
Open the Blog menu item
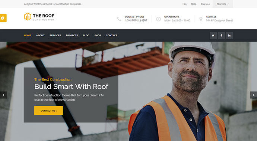tap(86, 35)
